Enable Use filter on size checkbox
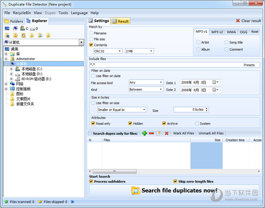The width and height of the screenshot is (265, 208). pos(93,103)
